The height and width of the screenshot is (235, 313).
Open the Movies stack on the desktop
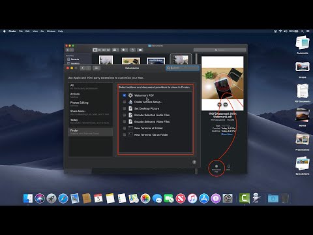tap(303, 117)
